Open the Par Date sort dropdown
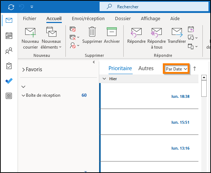The image size is (211, 173). point(176,69)
